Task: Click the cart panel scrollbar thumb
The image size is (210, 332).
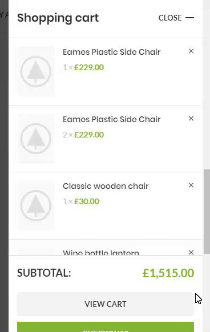Action: [x=207, y=211]
